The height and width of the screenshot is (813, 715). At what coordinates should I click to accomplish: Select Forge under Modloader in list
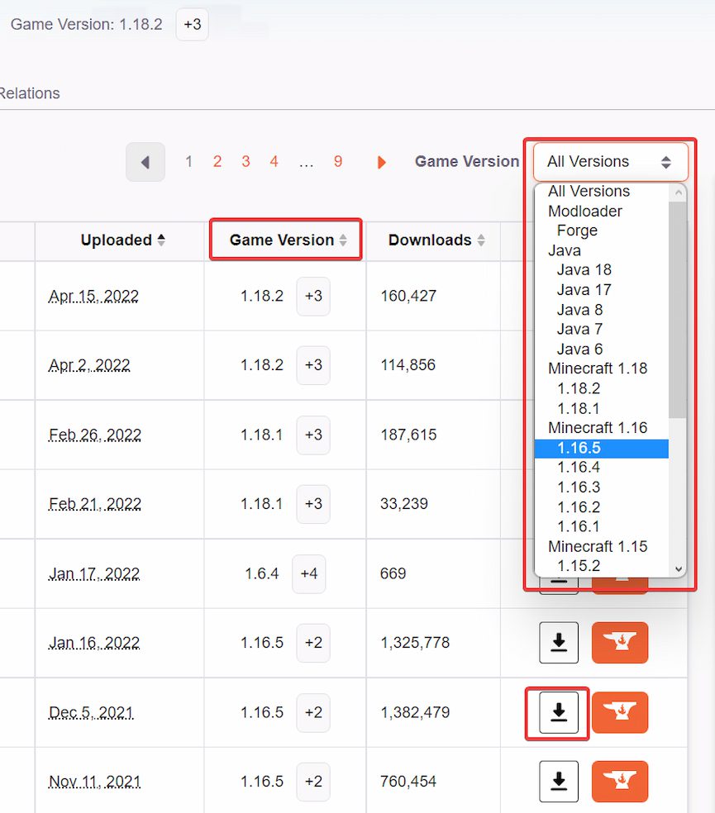pyautogui.click(x=577, y=231)
